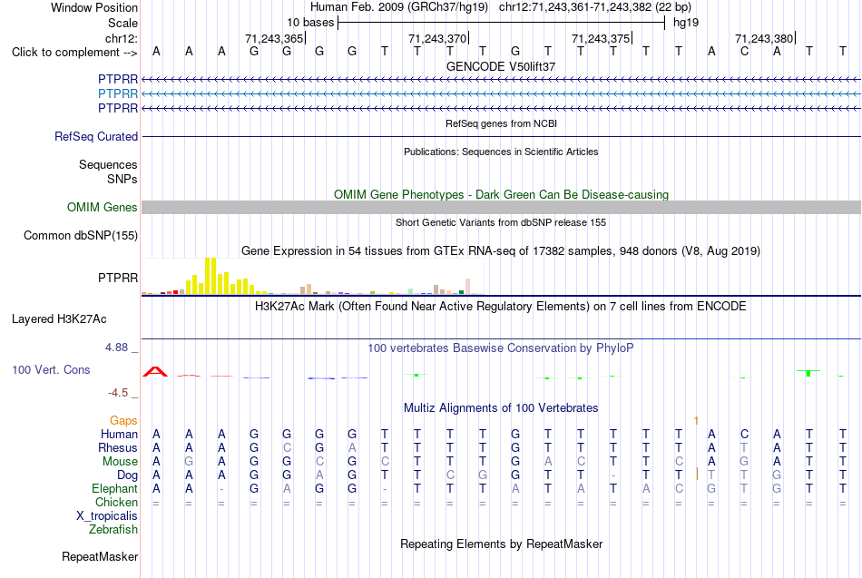The width and height of the screenshot is (862, 578).
Task: Click position marker 71,243,380
Action: coord(764,38)
